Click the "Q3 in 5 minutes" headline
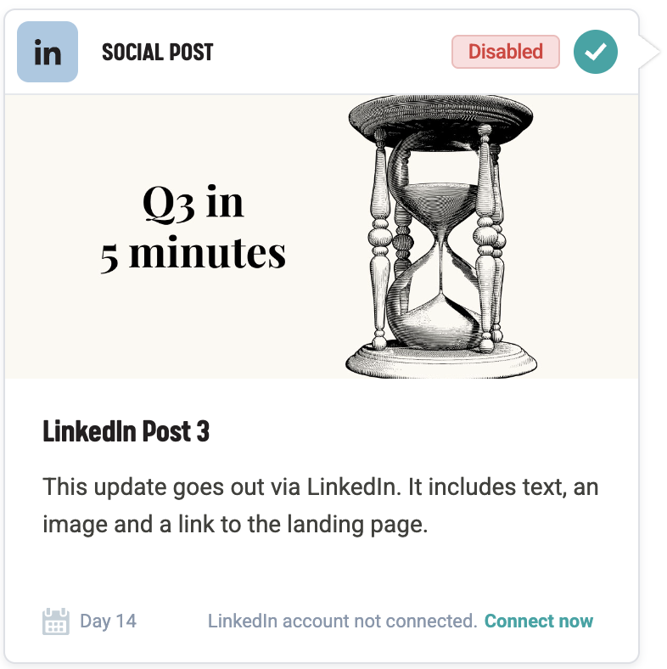667x669 pixels. point(193,228)
